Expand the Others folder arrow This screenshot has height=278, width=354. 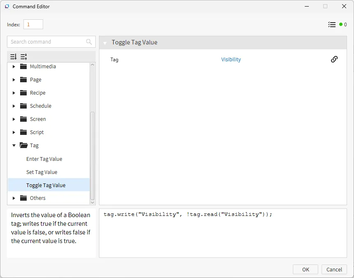14,198
